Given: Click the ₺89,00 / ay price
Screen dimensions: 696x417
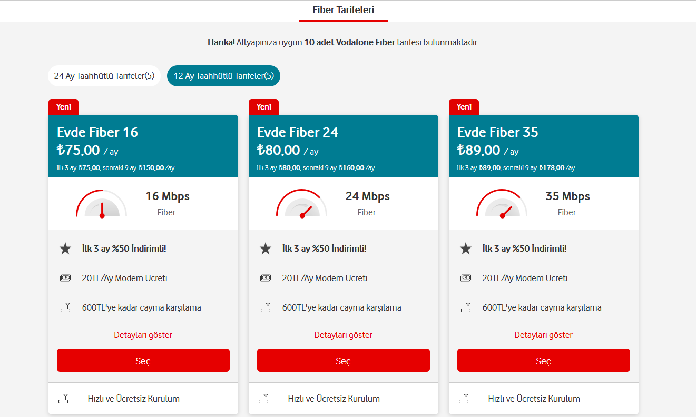Looking at the screenshot, I should point(488,151).
